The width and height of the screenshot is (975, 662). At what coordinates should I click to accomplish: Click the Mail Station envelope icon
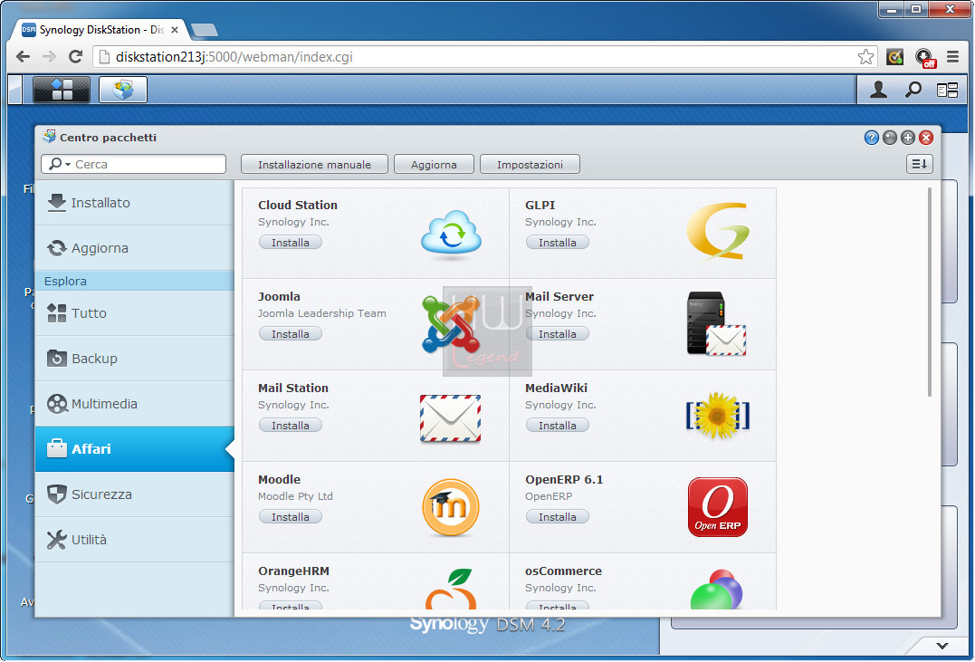[x=450, y=418]
